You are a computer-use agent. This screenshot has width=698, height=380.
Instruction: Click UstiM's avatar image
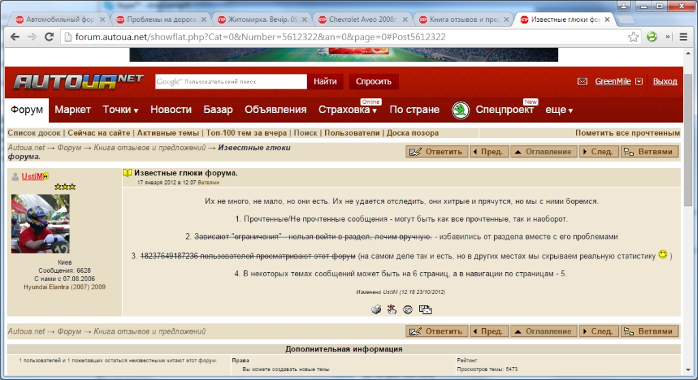(x=40, y=224)
